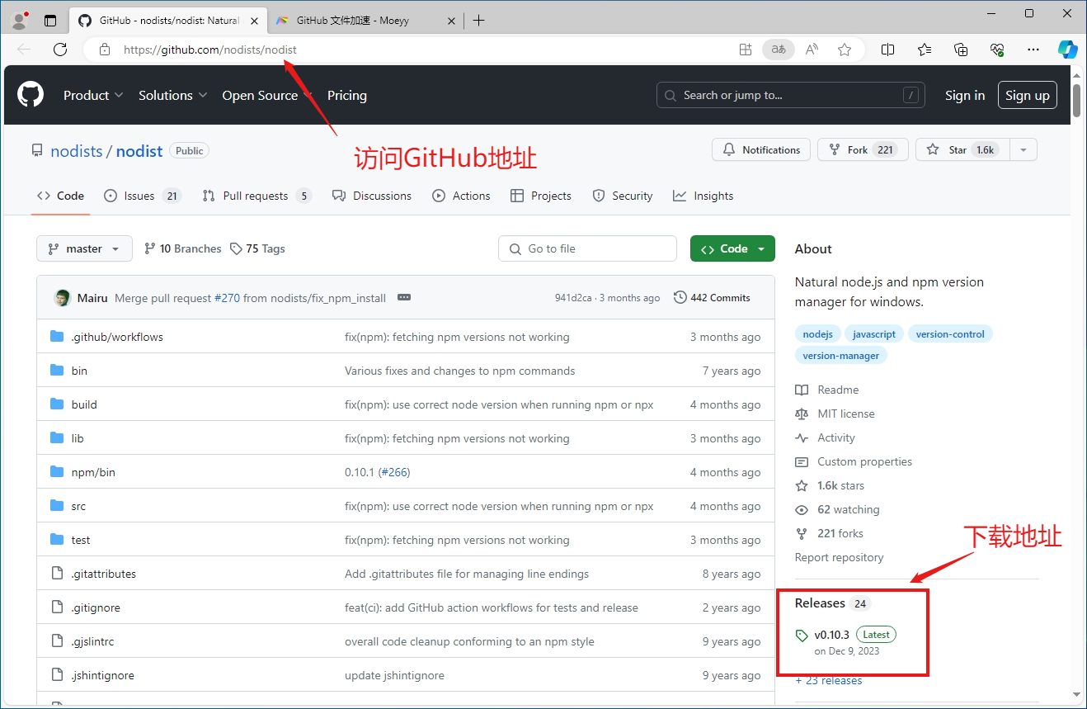Refresh the page with reload icon

(60, 50)
